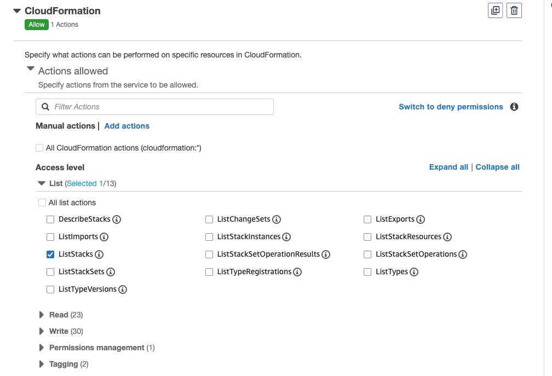Enable All CloudFormation actions checkbox
Image resolution: width=552 pixels, height=376 pixels.
39,148
